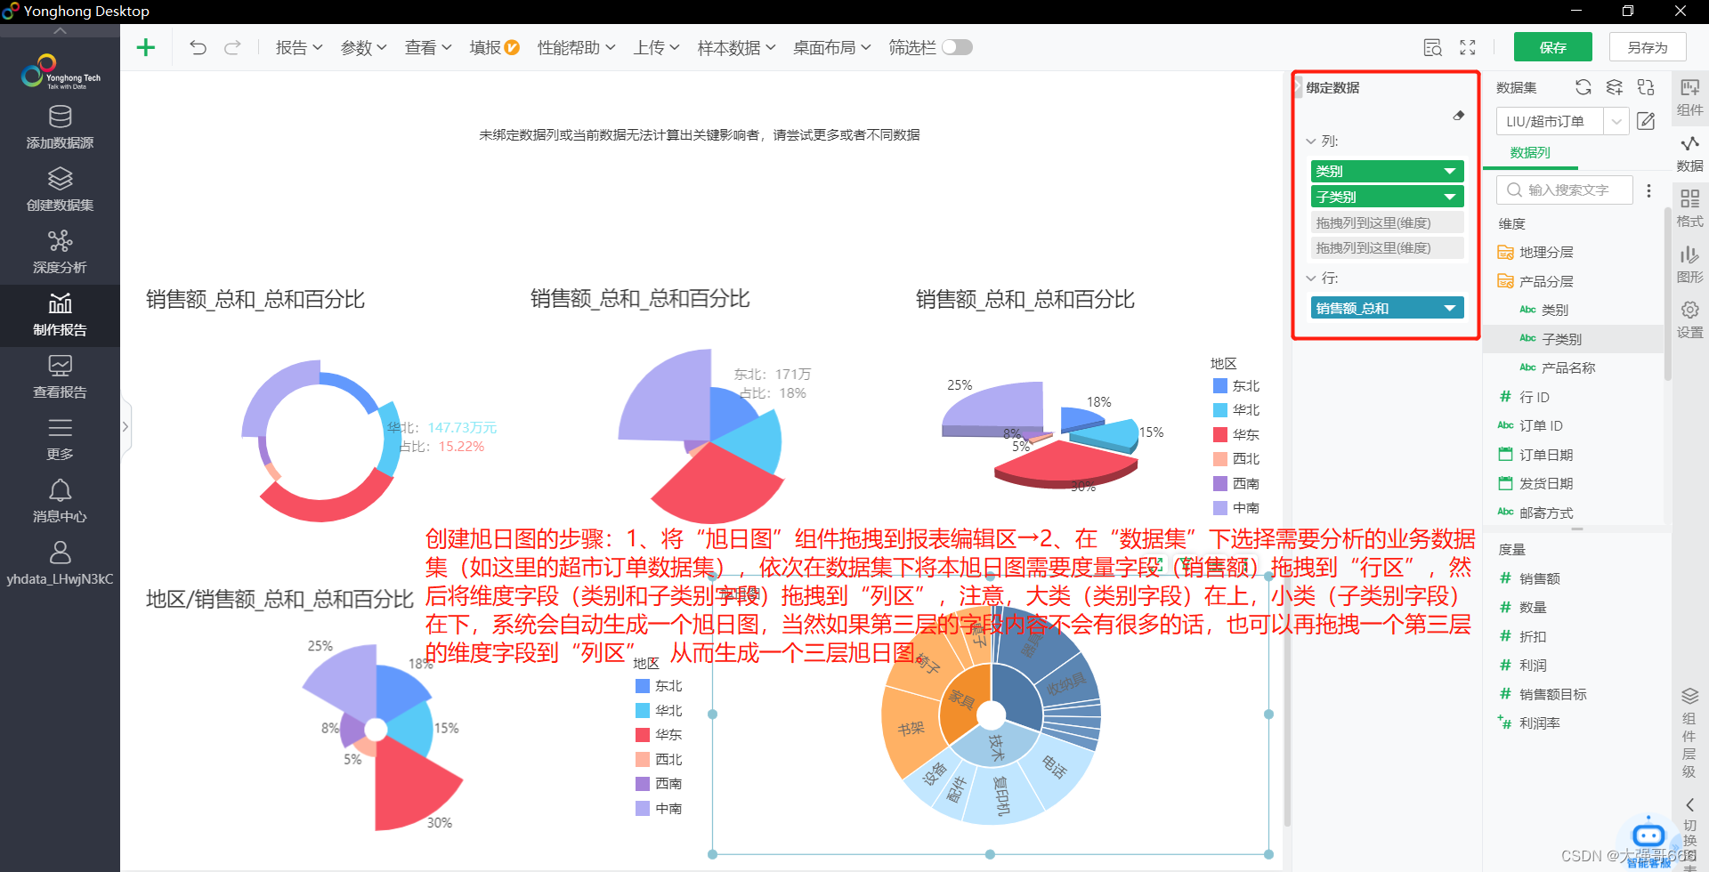Screen dimensions: 1709x872
Task: Open the 子类别 column field dropdown
Action: click(x=1449, y=197)
